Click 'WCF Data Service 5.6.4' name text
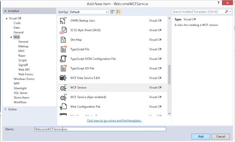 pos(85,78)
